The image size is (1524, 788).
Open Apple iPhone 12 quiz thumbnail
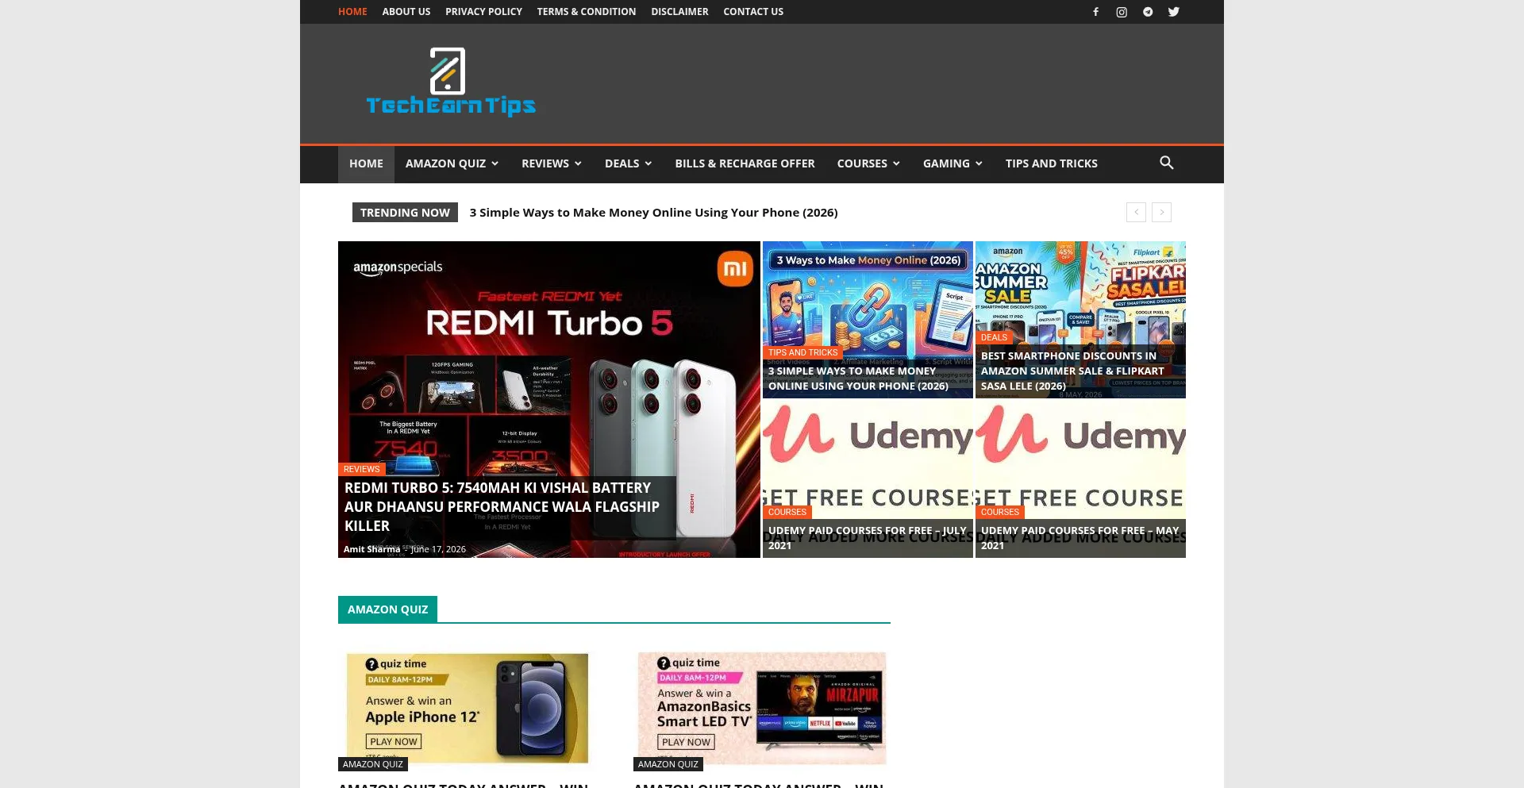click(x=467, y=708)
